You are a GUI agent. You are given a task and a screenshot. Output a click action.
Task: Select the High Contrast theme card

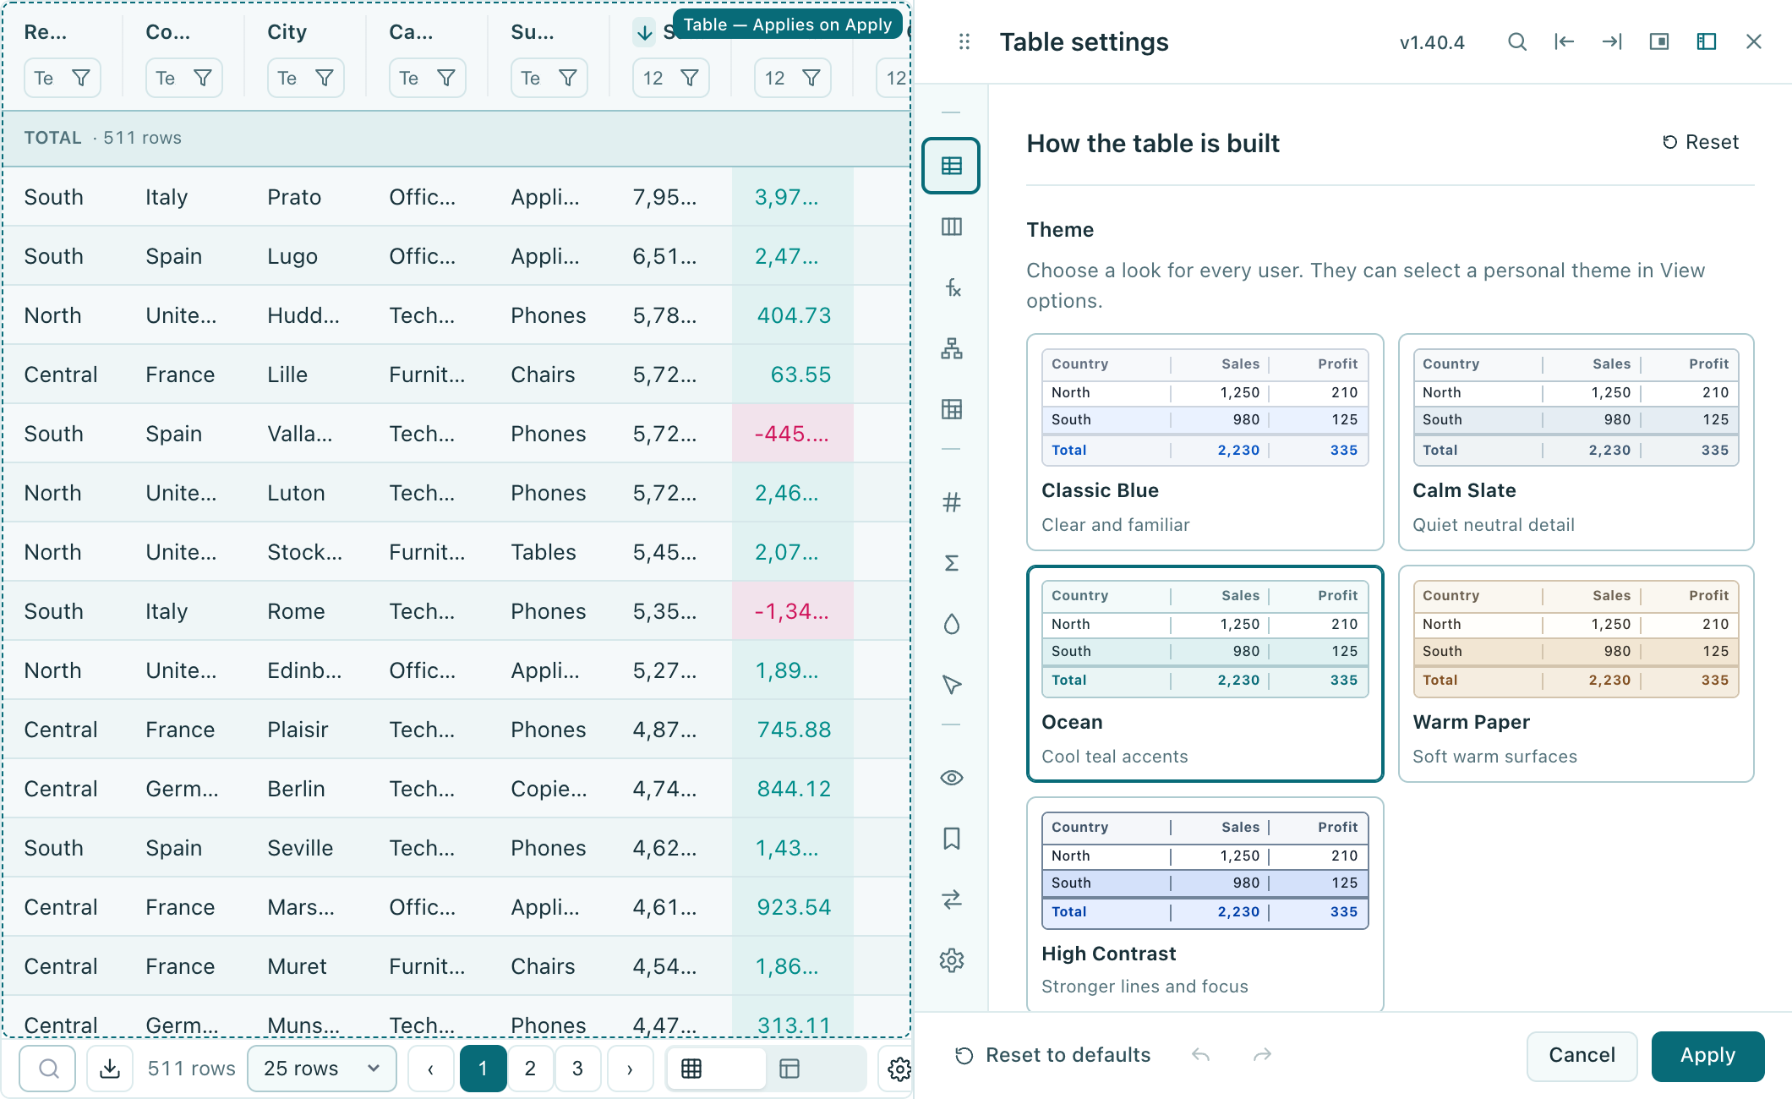point(1205,905)
